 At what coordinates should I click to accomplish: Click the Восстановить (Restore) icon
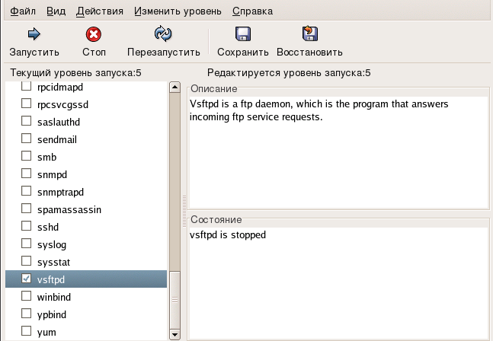[x=309, y=34]
